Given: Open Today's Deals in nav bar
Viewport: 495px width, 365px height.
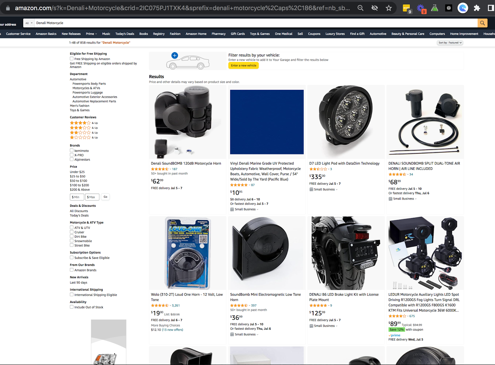Looking at the screenshot, I should tap(125, 34).
